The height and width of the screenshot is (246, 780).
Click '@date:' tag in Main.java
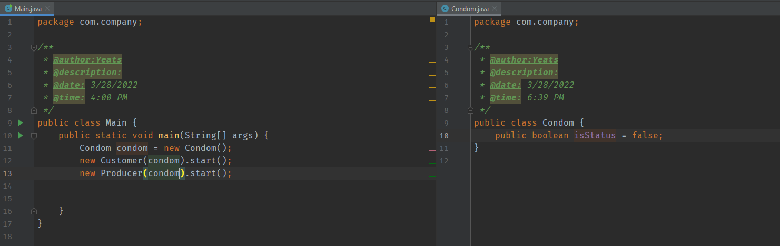click(69, 85)
